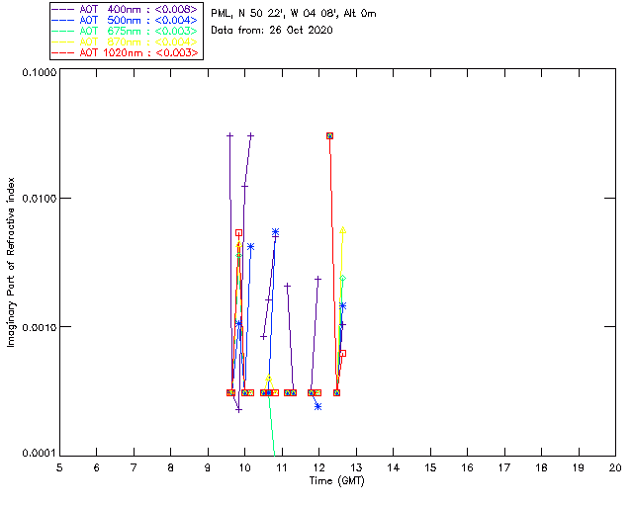
Task: Click the x-axis tick label 12
Action: (x=318, y=467)
